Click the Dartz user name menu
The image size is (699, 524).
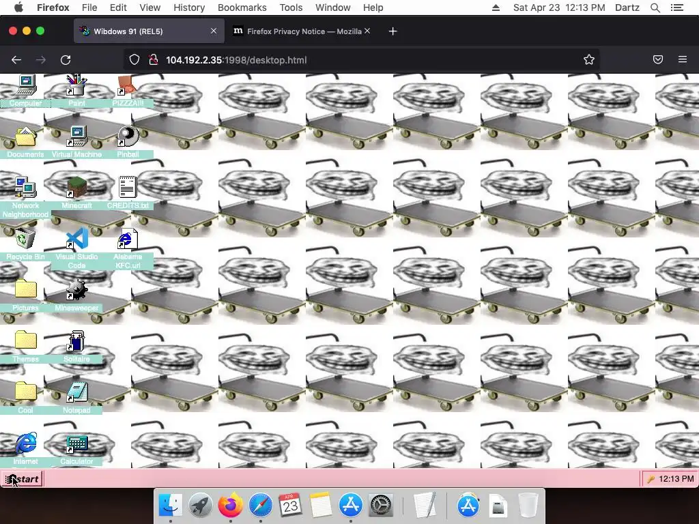pos(627,8)
